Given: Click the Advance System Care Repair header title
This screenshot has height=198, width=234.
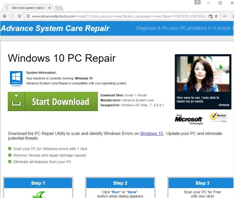Looking at the screenshot, I should pos(55,28).
